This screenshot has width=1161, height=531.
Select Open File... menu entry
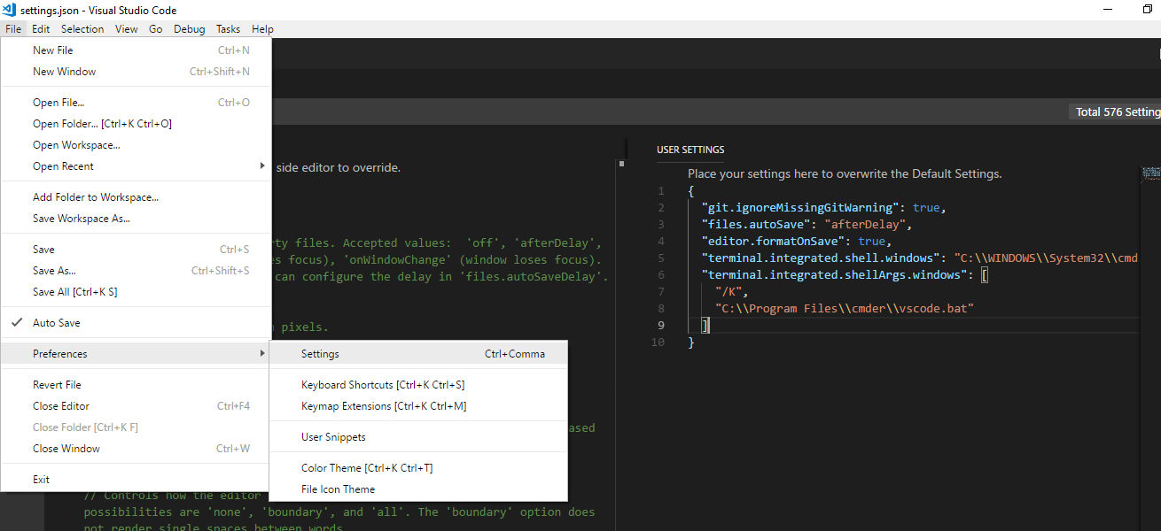[x=136, y=103]
